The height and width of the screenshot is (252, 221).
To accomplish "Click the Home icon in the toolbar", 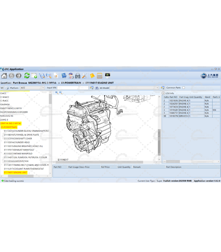I will (x=4, y=76).
